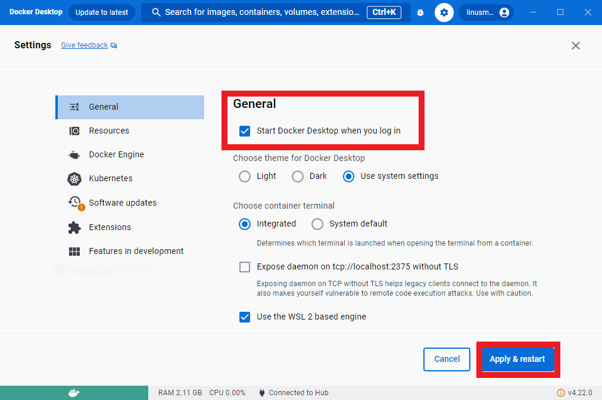Screen dimensions: 602x400
Task: Enable Expose daemon on tcp://localhost:2375
Action: [245, 267]
